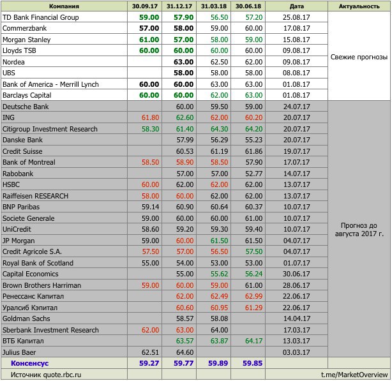This screenshot has height=381, width=392.
Task: Click the Danske Bank company name
Action: [22, 140]
